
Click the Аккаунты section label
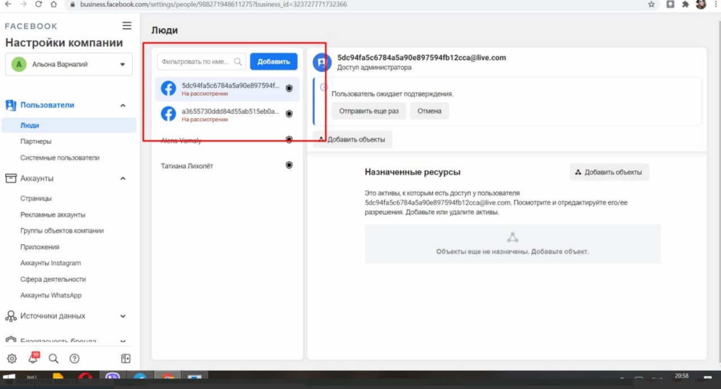point(37,179)
